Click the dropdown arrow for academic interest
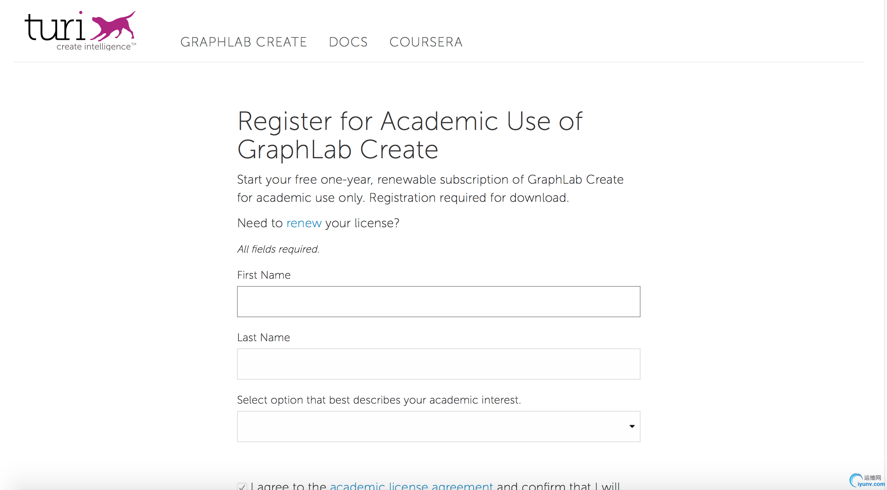The height and width of the screenshot is (490, 887). point(632,426)
